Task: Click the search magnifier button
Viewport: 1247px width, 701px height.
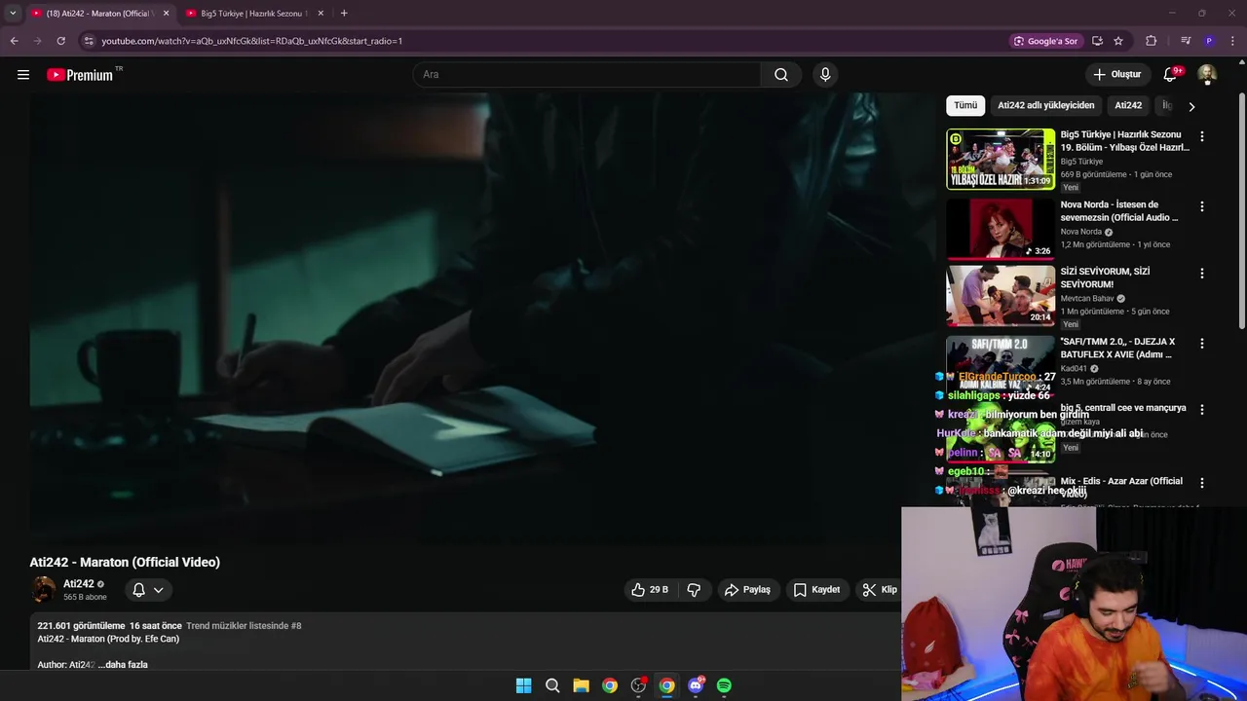Action: pyautogui.click(x=781, y=75)
